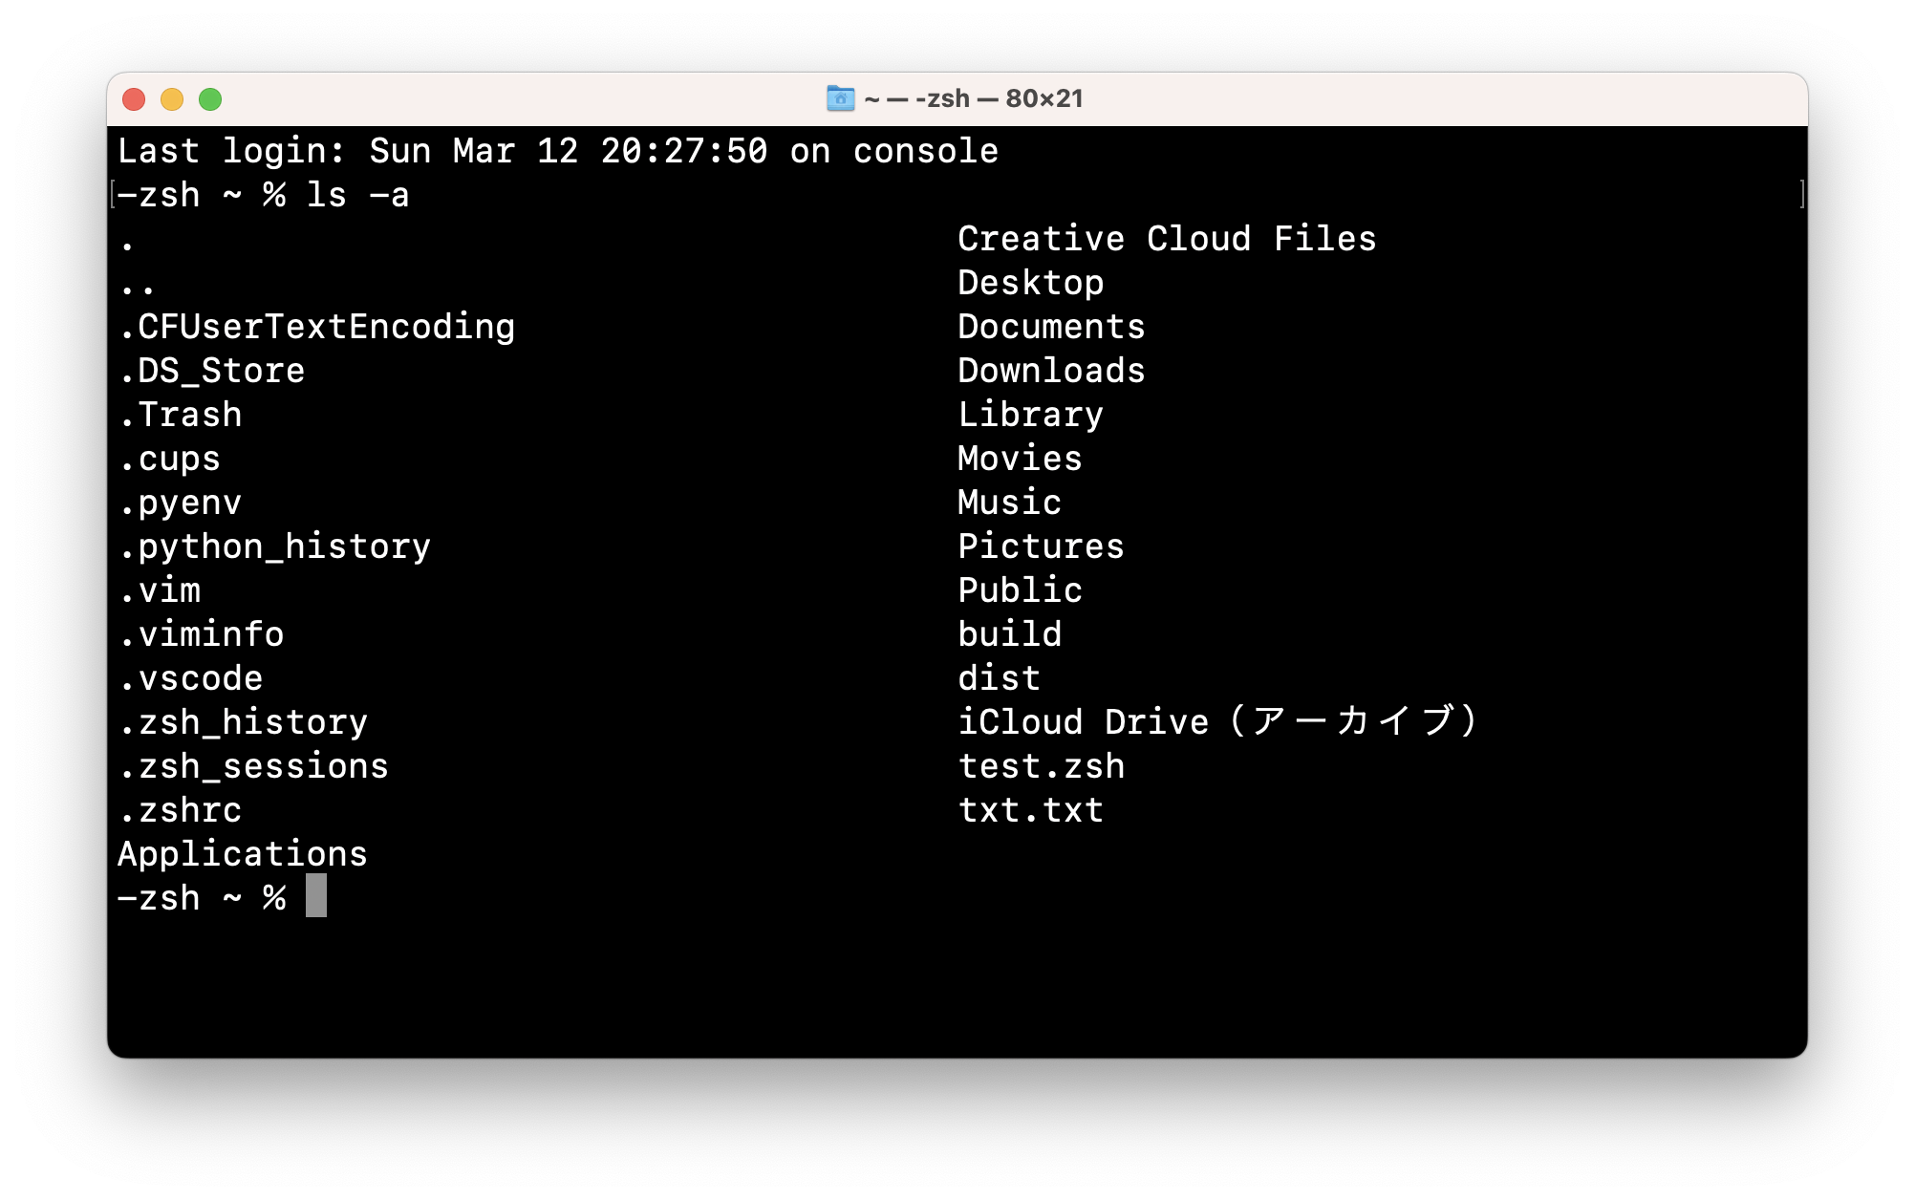Minimize the terminal with yellow button
This screenshot has height=1200, width=1915.
coord(172,99)
